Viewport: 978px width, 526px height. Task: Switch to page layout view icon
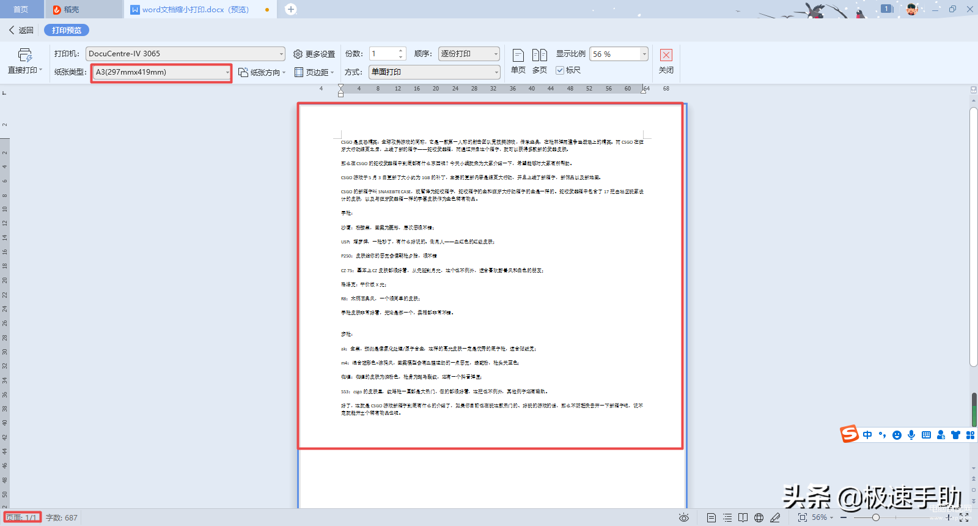(x=711, y=517)
